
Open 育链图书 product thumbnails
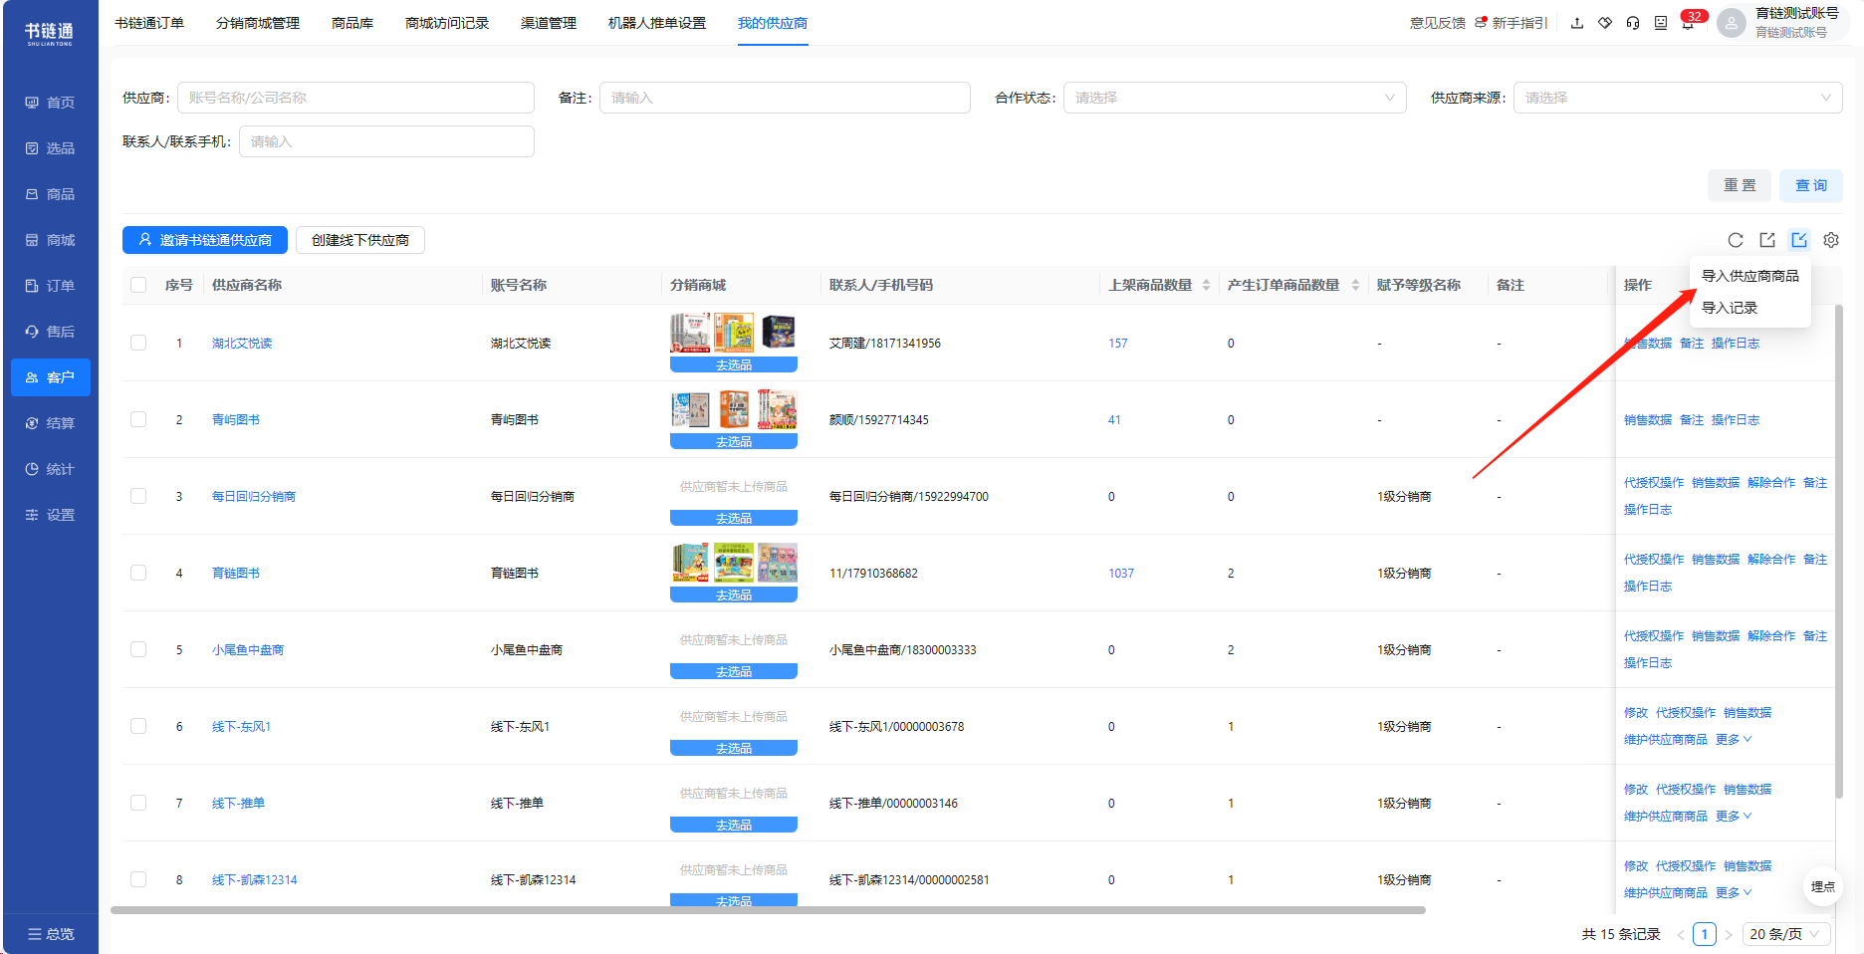pyautogui.click(x=734, y=563)
